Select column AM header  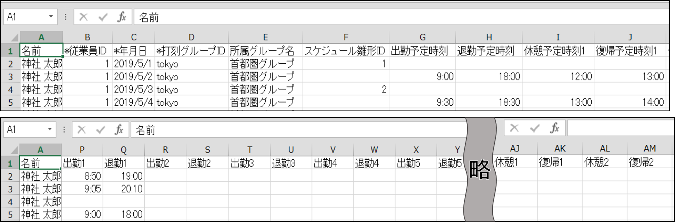(650, 148)
